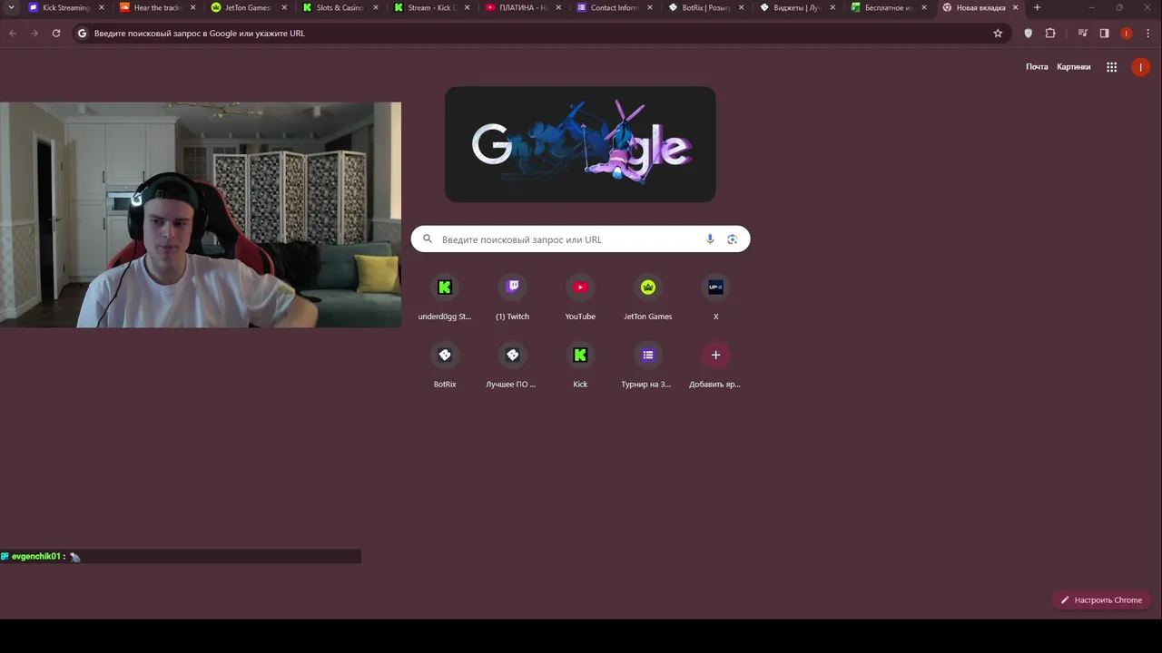The width and height of the screenshot is (1162, 653).
Task: Open the Почта link
Action: [x=1037, y=67]
